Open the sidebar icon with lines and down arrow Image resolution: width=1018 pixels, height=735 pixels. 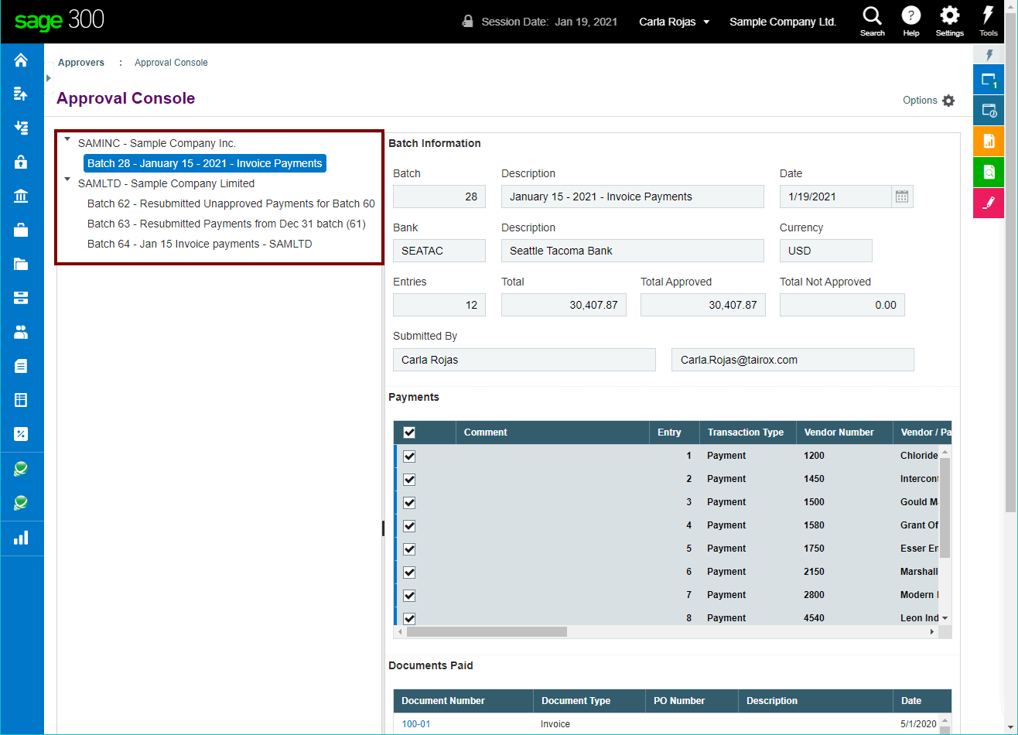[x=21, y=128]
